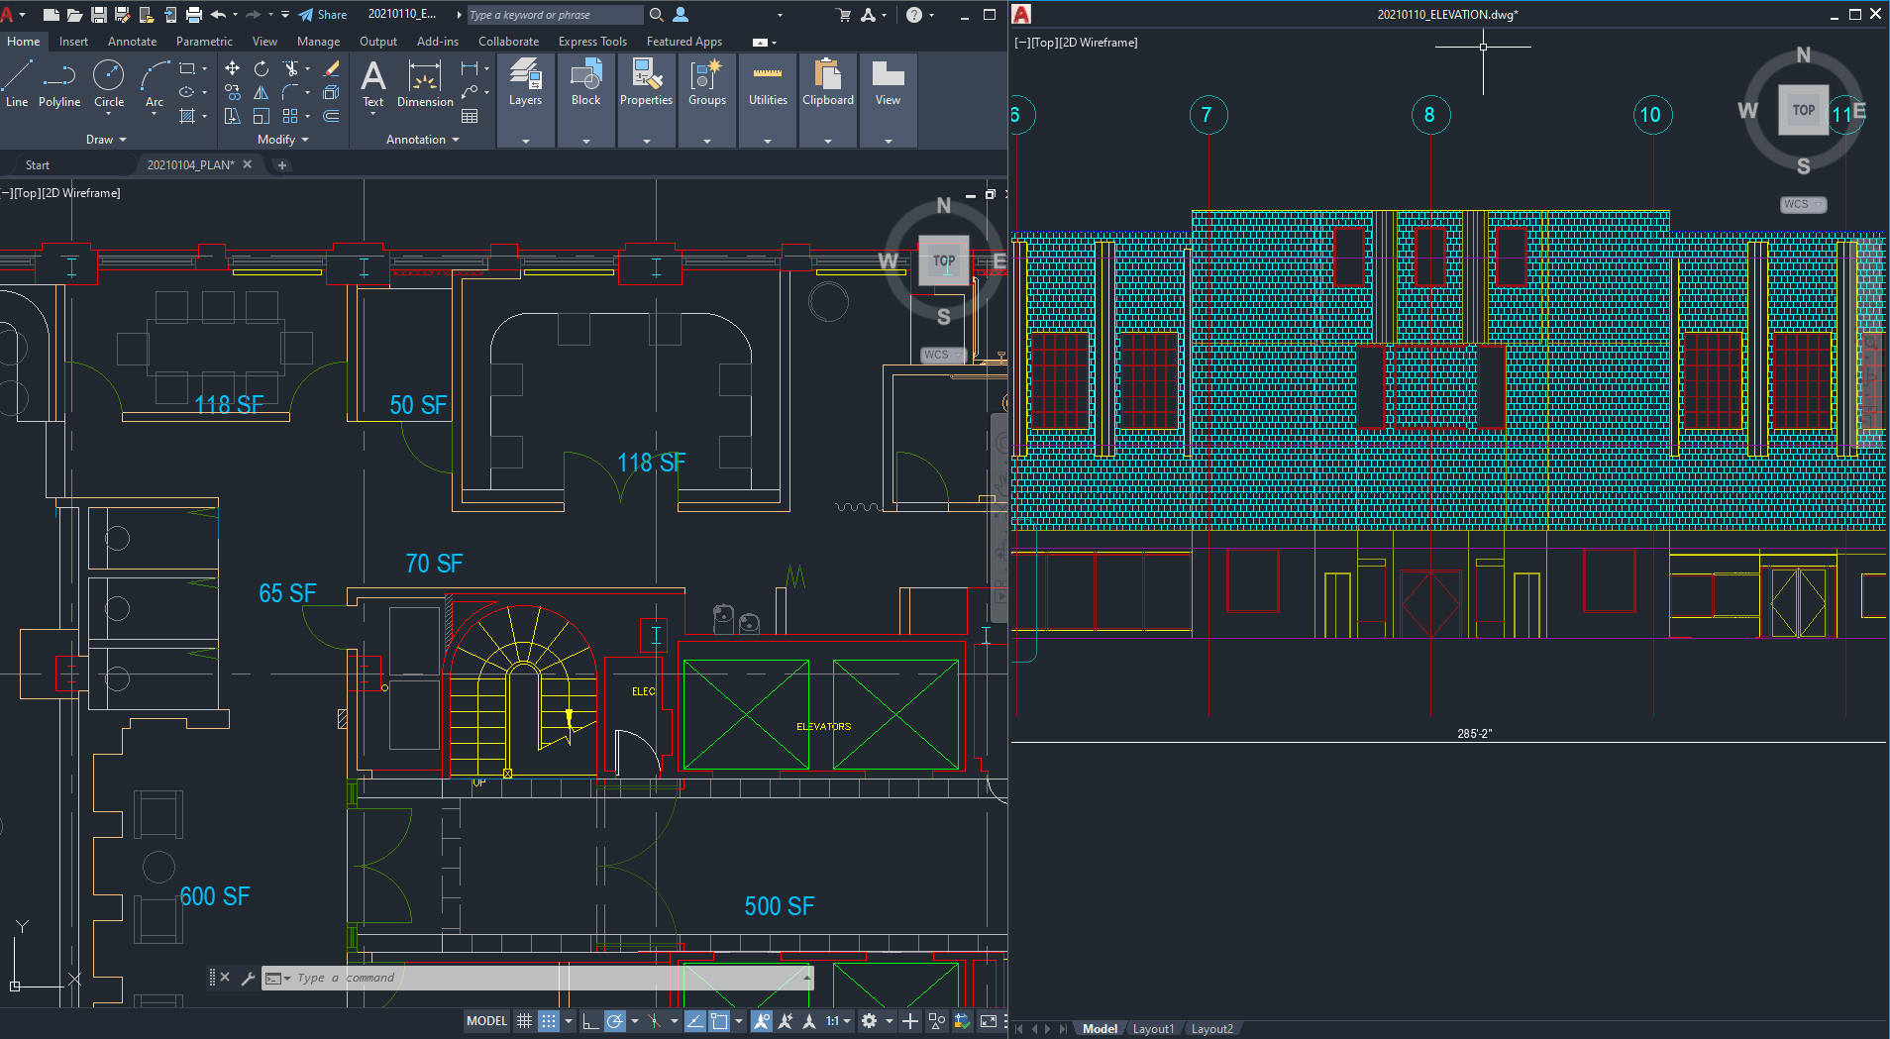This screenshot has height=1039, width=1890.
Task: Click the Share button
Action: tap(324, 14)
